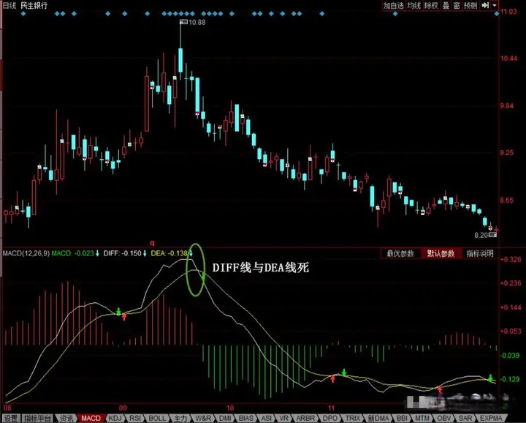Select the 默认参数 default parameters tab
Image resolution: width=526 pixels, height=423 pixels.
click(441, 253)
